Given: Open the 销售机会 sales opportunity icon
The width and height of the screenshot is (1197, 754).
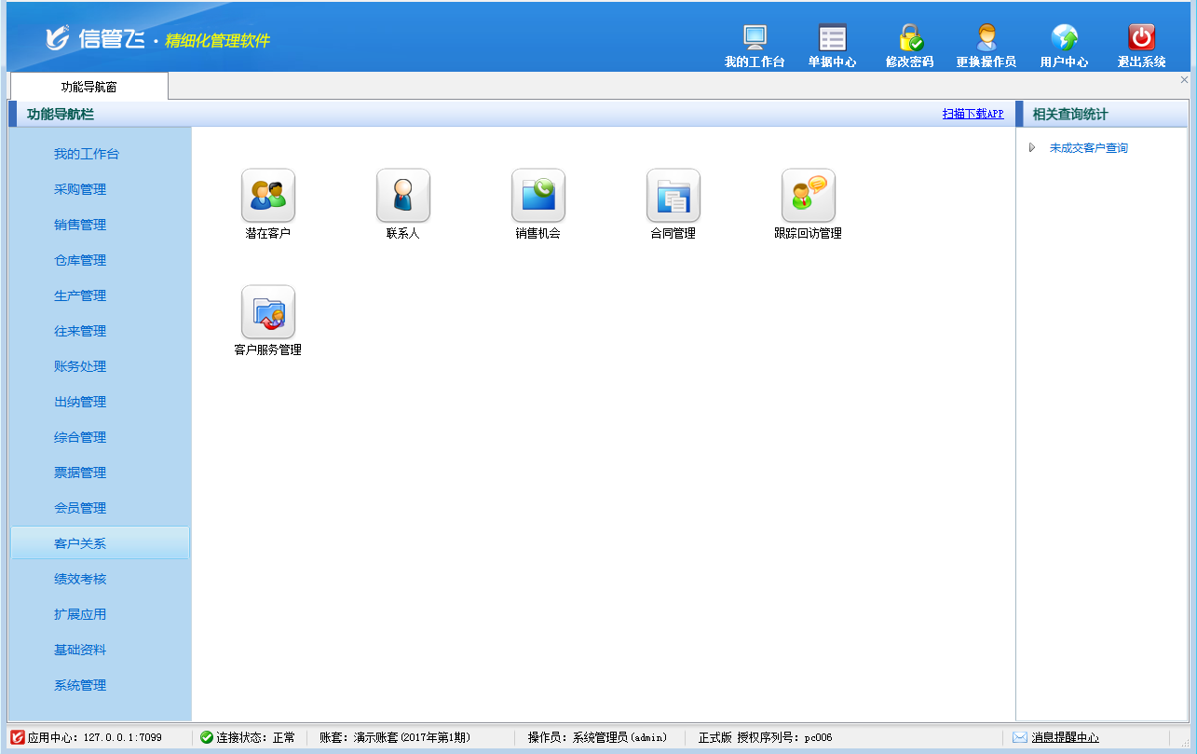Looking at the screenshot, I should (x=538, y=196).
